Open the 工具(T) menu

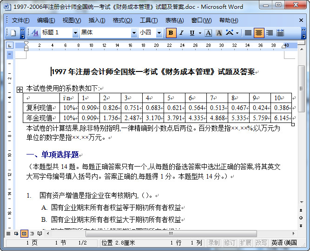[x=149, y=20]
